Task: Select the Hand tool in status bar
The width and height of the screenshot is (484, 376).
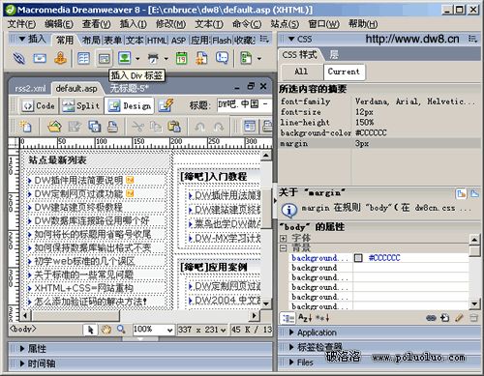Action: point(106,330)
